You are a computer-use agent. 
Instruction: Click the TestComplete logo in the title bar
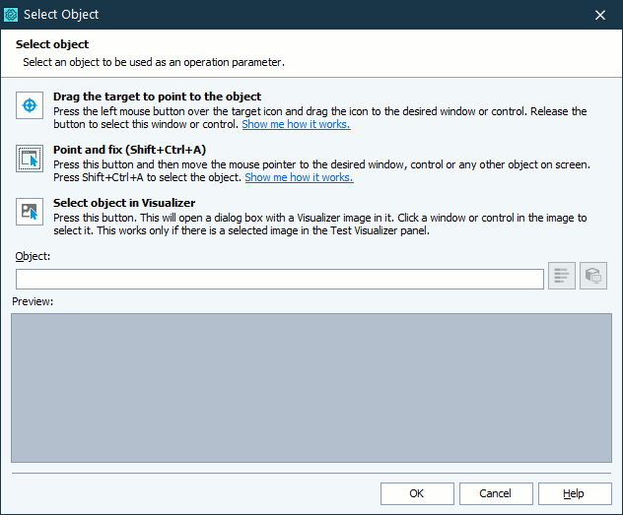pos(12,15)
